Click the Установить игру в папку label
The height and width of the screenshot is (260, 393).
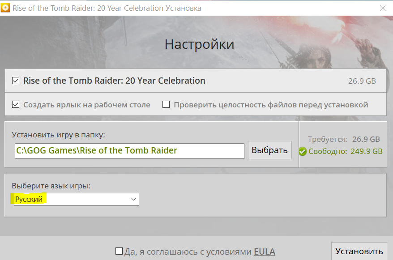pos(58,134)
